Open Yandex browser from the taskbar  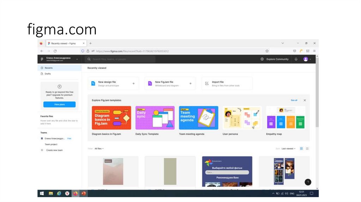[67, 194]
